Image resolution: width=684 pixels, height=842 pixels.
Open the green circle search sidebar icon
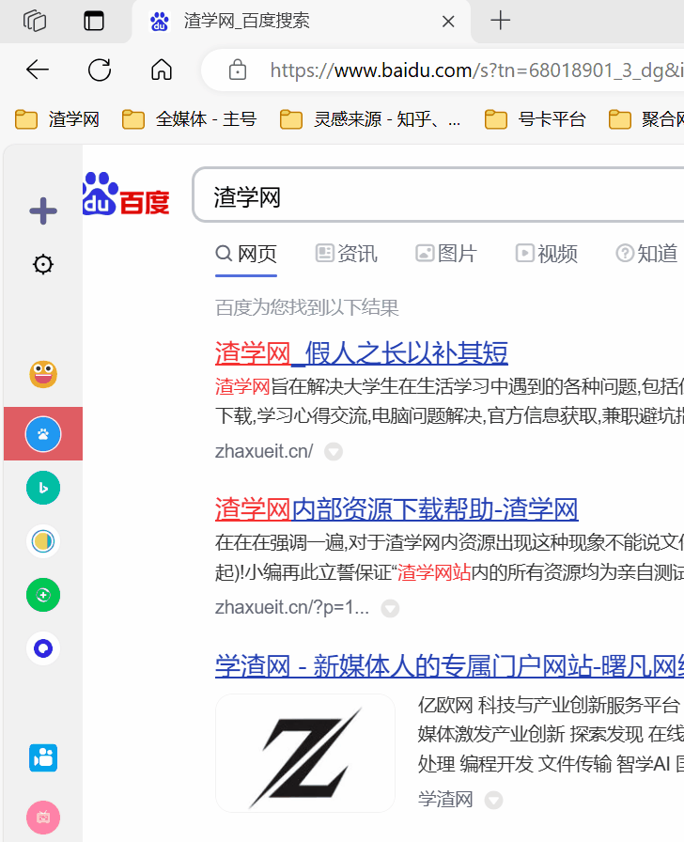click(x=43, y=595)
